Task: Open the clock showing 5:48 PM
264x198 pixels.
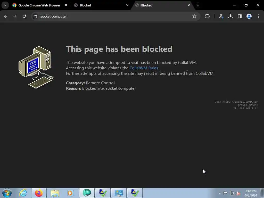Action: coord(251,193)
